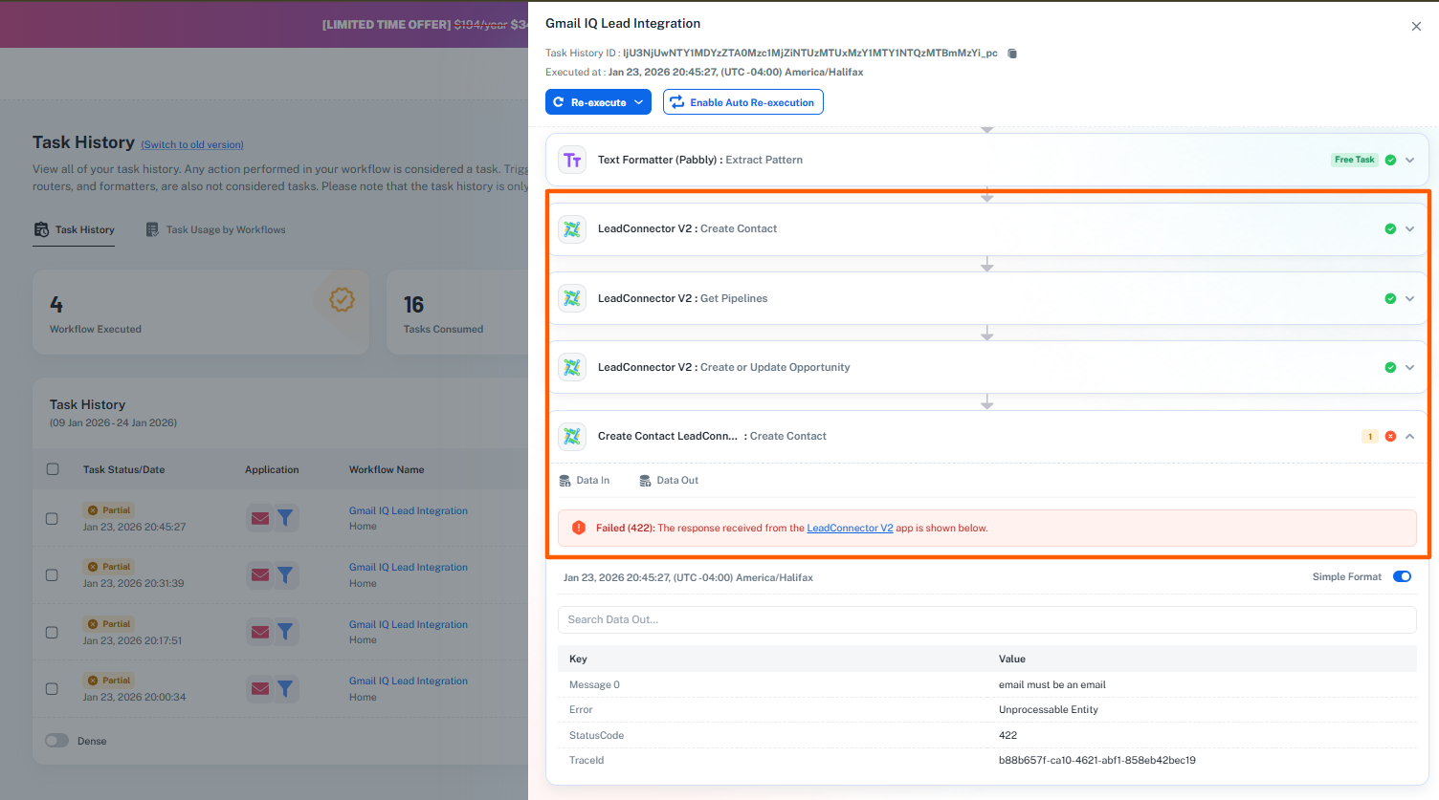This screenshot has height=800, width=1439.
Task: Open the LeadConnector V2 link in error message
Action: pyautogui.click(x=850, y=528)
